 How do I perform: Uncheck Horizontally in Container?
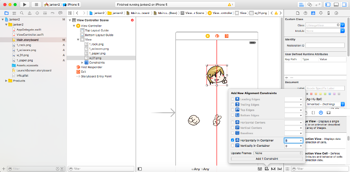(233, 140)
